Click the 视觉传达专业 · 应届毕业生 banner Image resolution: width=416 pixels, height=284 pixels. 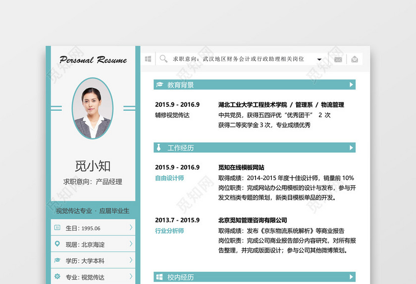[93, 211]
